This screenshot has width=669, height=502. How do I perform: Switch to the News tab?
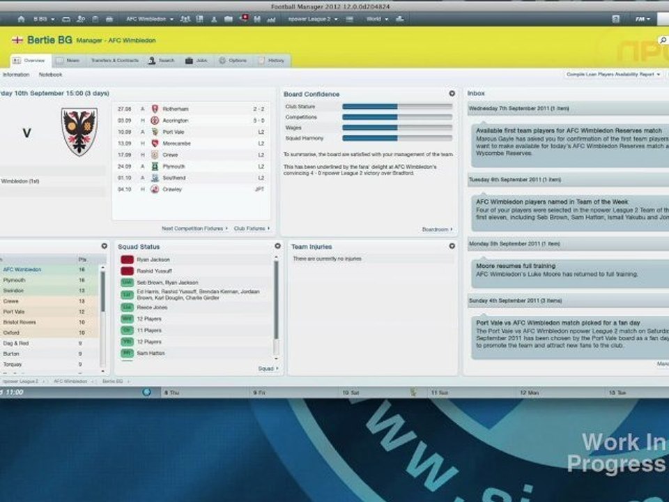[x=68, y=61]
